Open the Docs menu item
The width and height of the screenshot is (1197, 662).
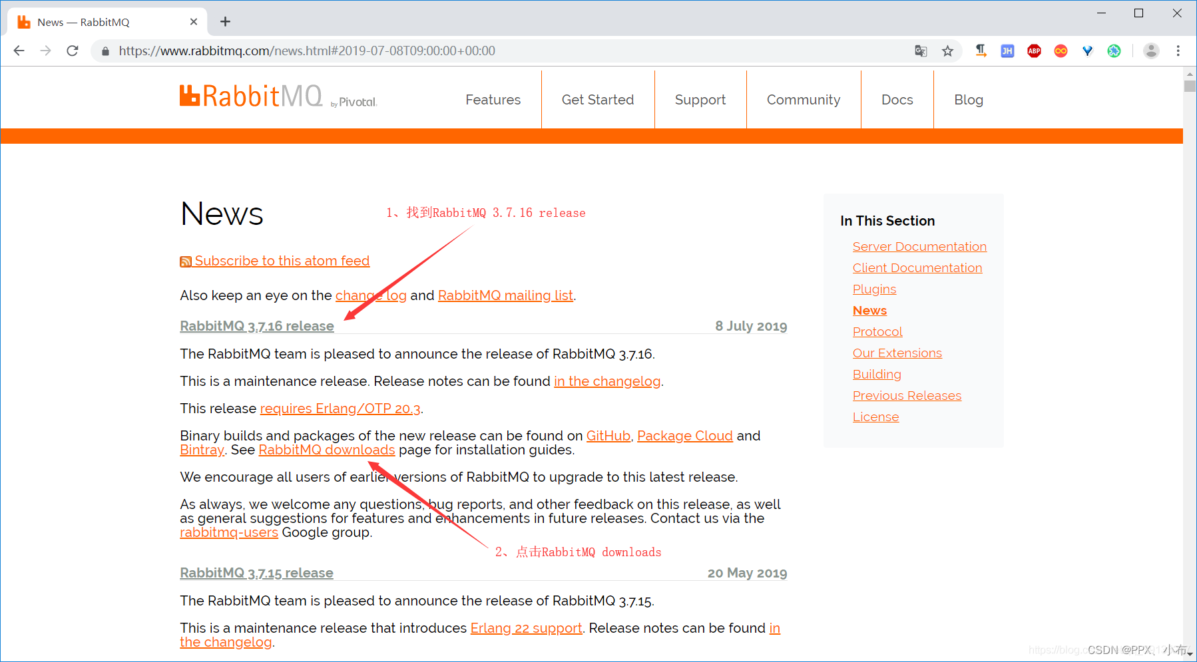[897, 100]
